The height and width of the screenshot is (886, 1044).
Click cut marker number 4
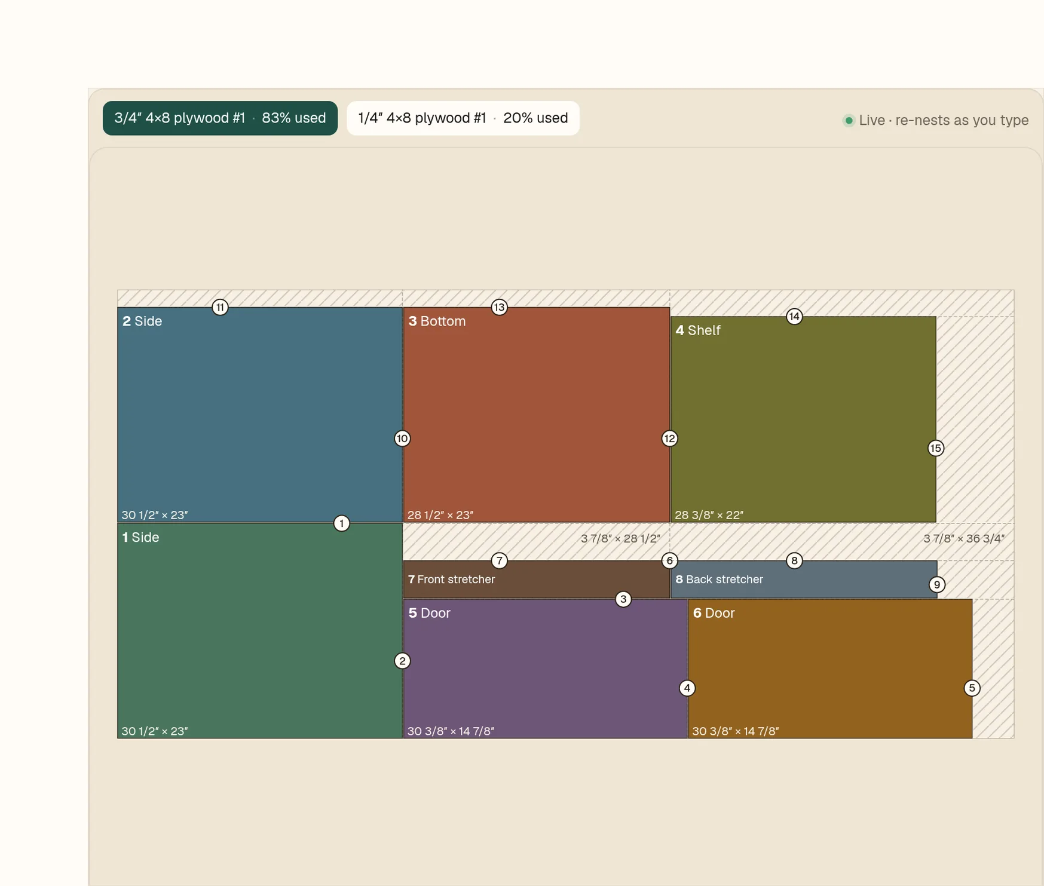tap(687, 688)
